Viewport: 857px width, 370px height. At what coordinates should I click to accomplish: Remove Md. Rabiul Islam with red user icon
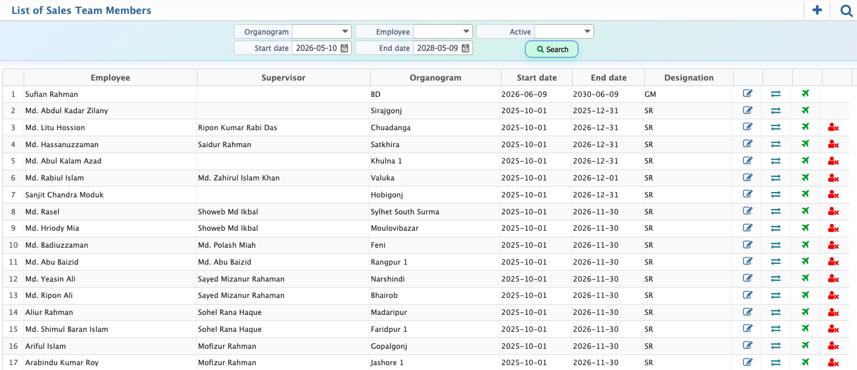click(833, 177)
